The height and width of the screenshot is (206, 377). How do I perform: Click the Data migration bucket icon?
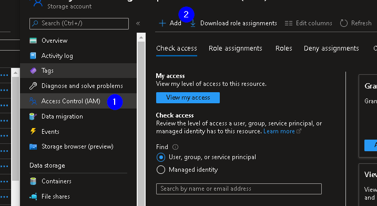(x=33, y=116)
